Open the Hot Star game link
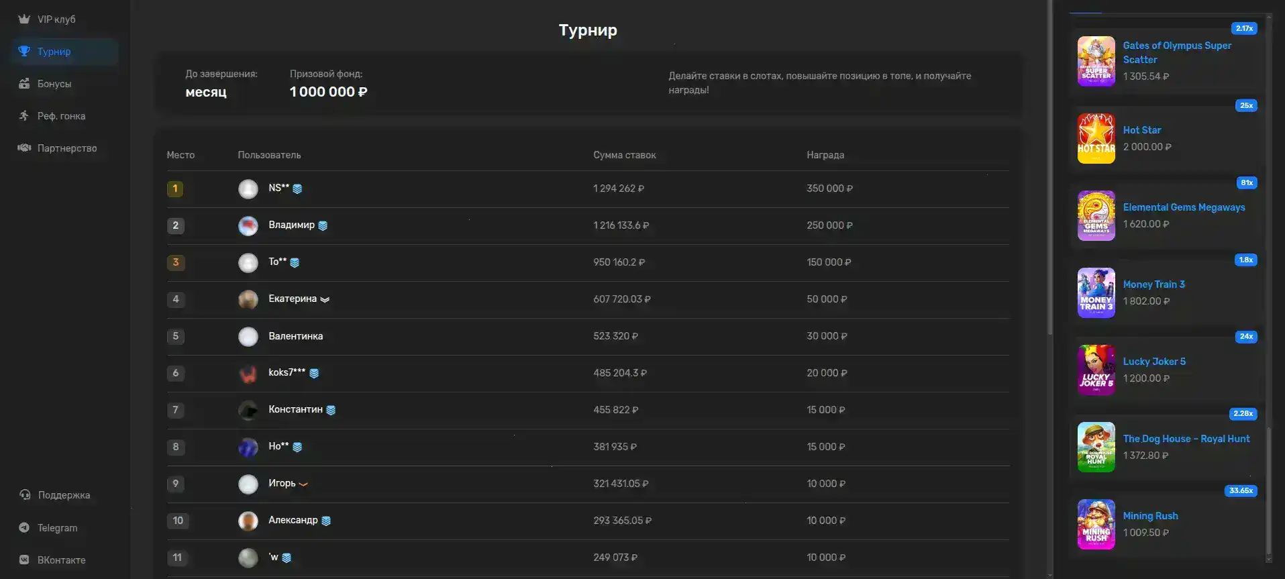 (x=1142, y=130)
